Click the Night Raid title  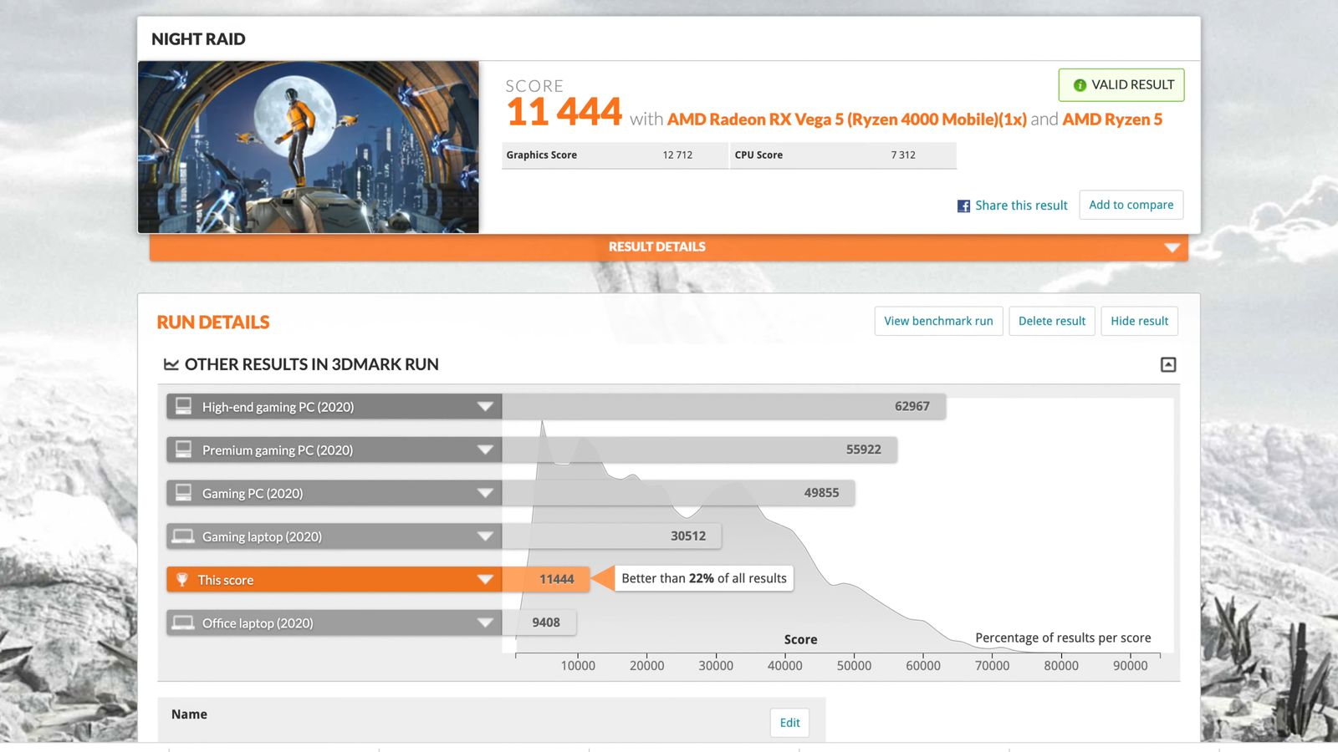(198, 39)
